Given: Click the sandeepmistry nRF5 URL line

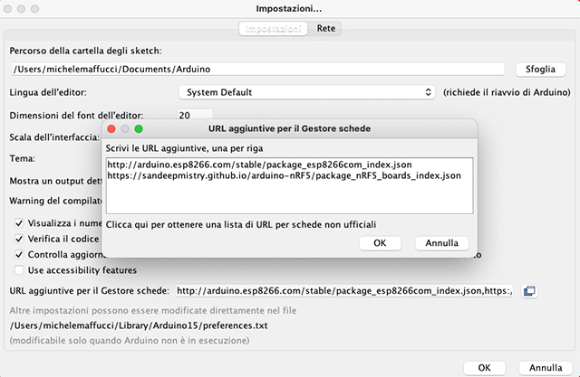Looking at the screenshot, I should pos(276,175).
